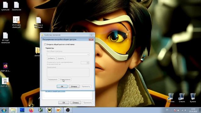The width and height of the screenshot is (201, 113).
Task: Select the Firefox ZA2P-2E desktop file
Action: (x=5, y=67)
